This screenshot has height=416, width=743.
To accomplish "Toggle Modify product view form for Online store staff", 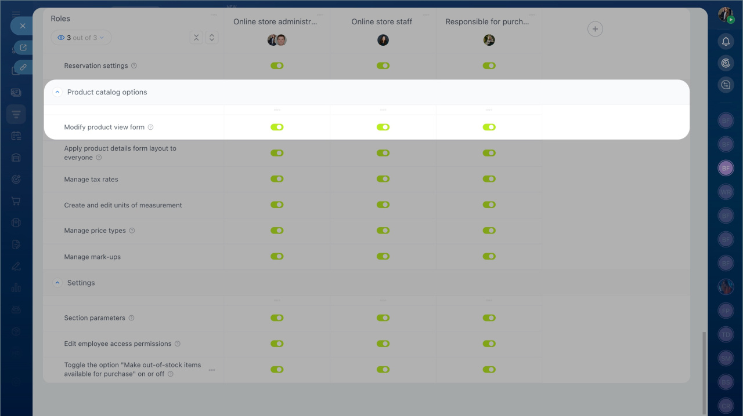I will coord(383,127).
